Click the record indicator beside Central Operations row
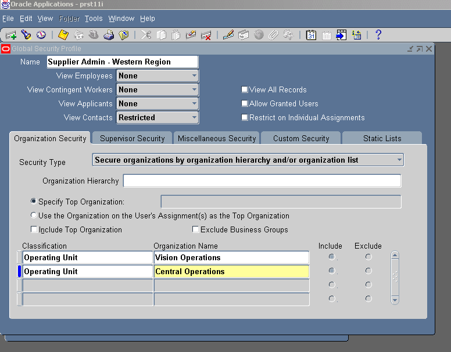Image resolution: width=451 pixels, height=352 pixels. pyautogui.click(x=20, y=271)
